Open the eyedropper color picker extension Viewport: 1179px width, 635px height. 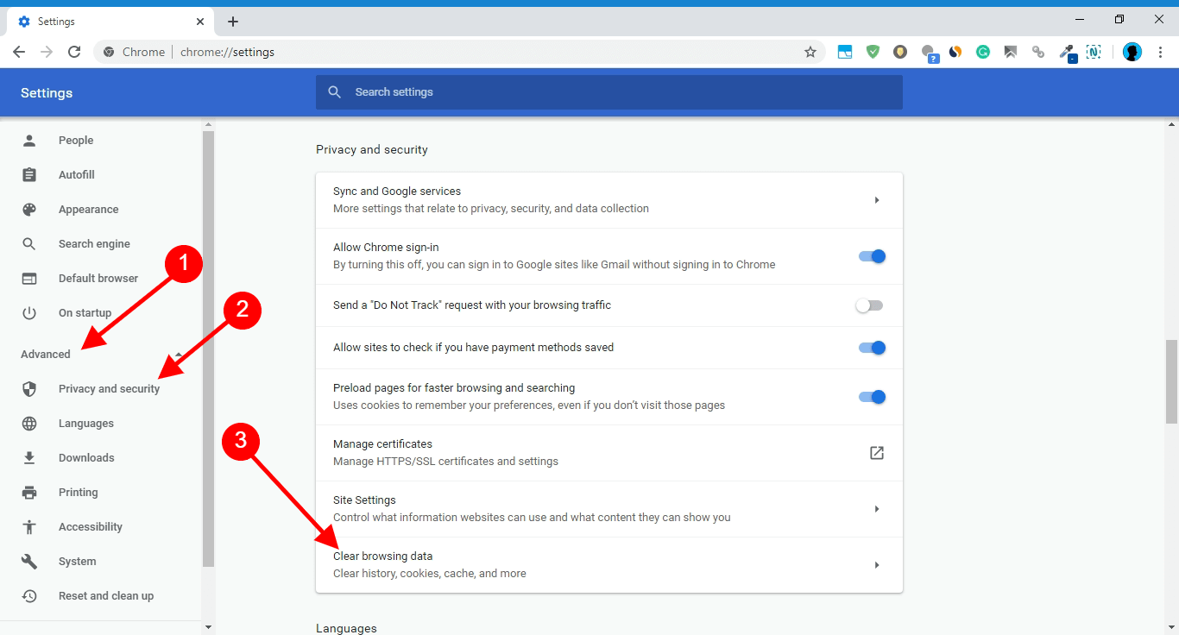(x=1068, y=52)
